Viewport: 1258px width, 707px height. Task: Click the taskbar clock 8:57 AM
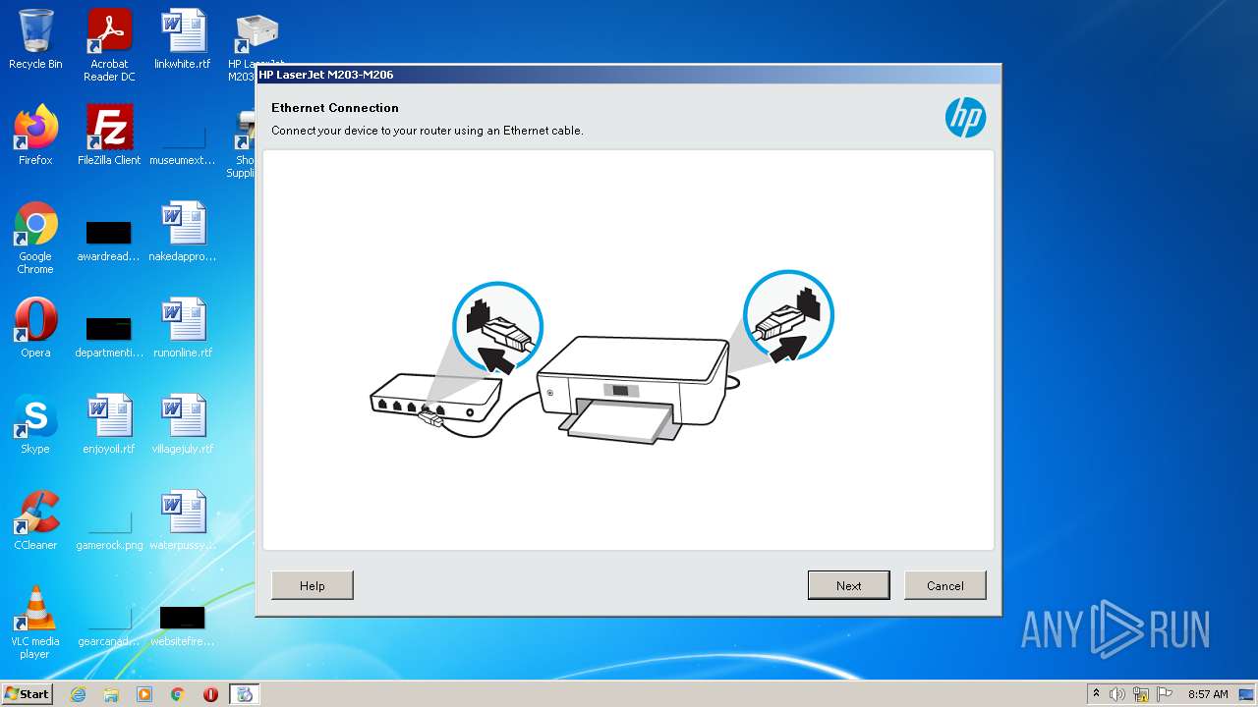[x=1208, y=694]
